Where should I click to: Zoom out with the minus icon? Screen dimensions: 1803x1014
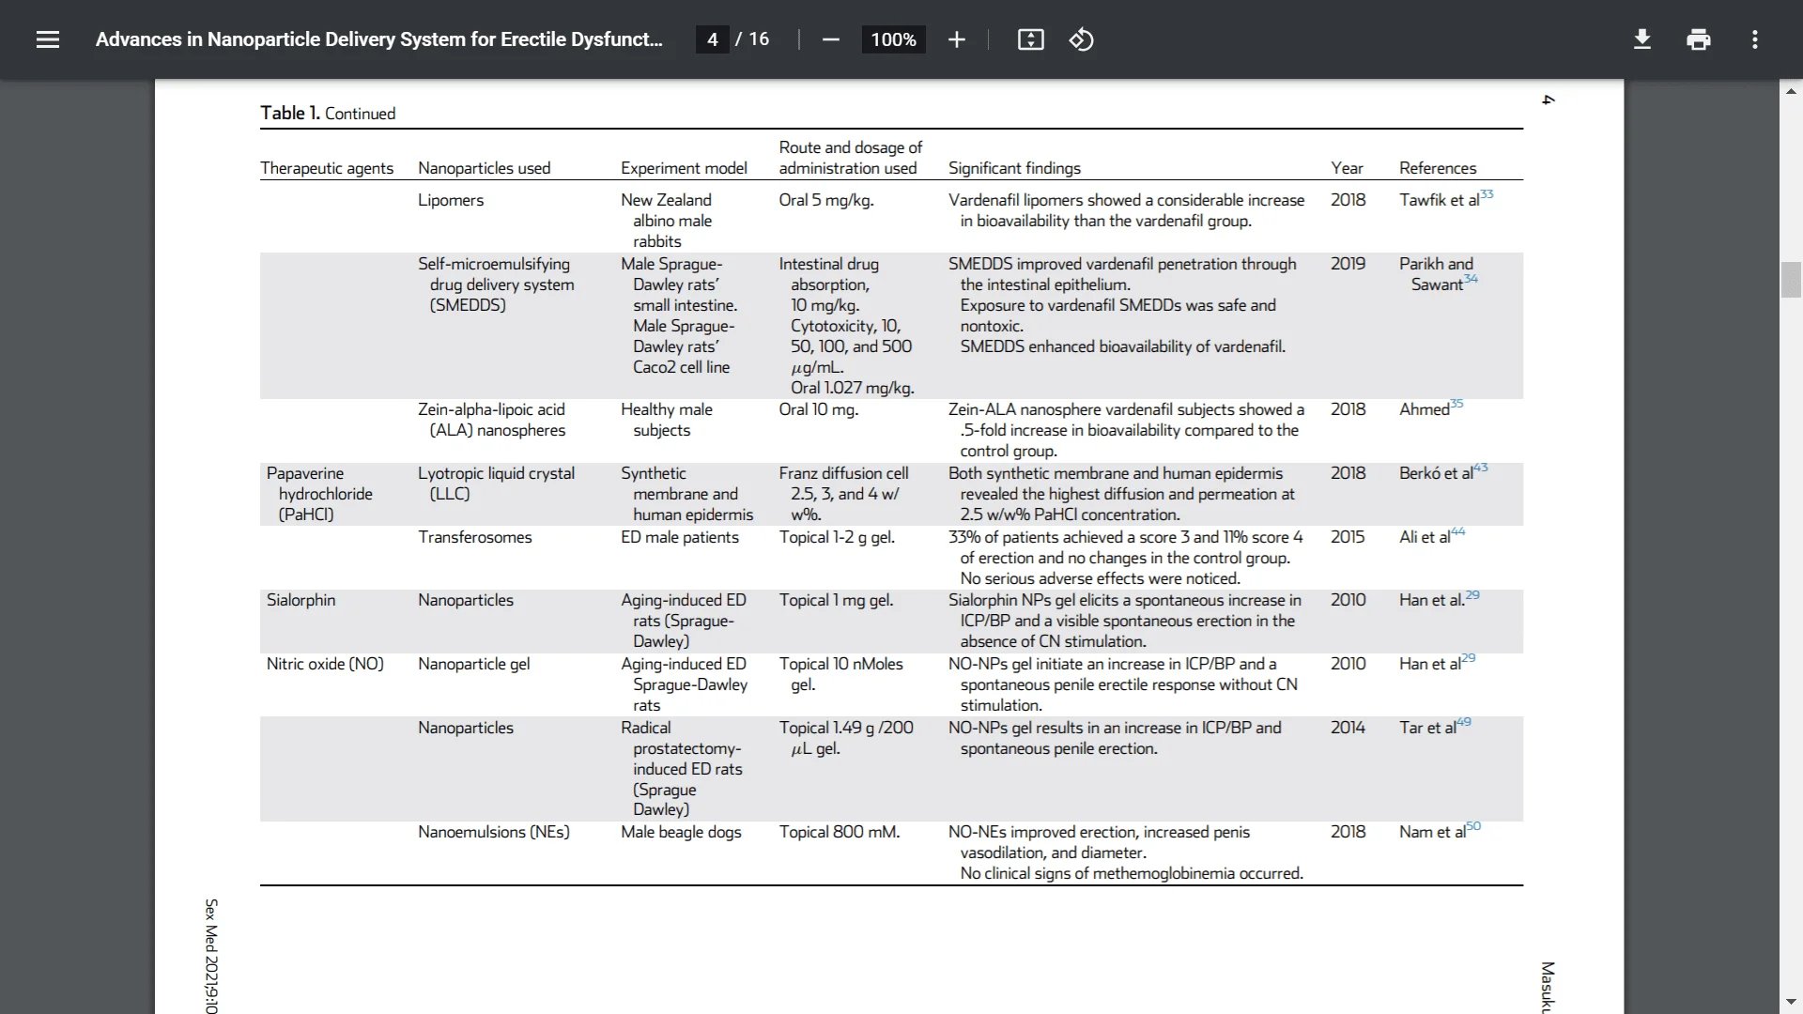coord(830,39)
